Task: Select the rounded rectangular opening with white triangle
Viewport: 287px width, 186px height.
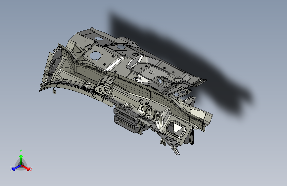Action: coord(175,128)
